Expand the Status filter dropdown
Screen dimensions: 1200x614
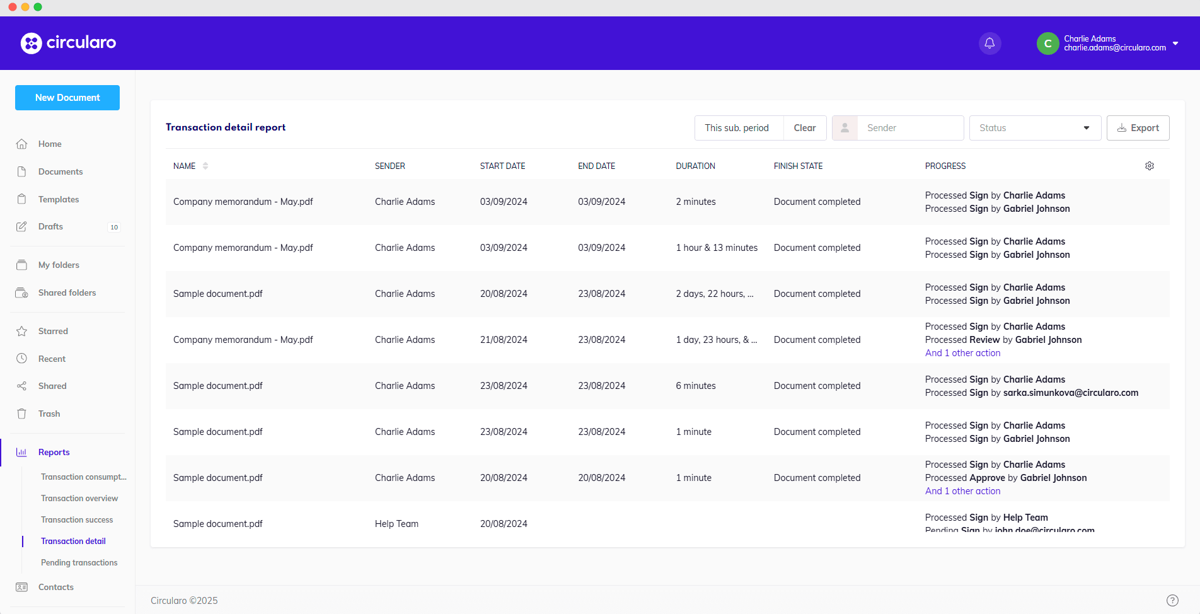(1035, 128)
